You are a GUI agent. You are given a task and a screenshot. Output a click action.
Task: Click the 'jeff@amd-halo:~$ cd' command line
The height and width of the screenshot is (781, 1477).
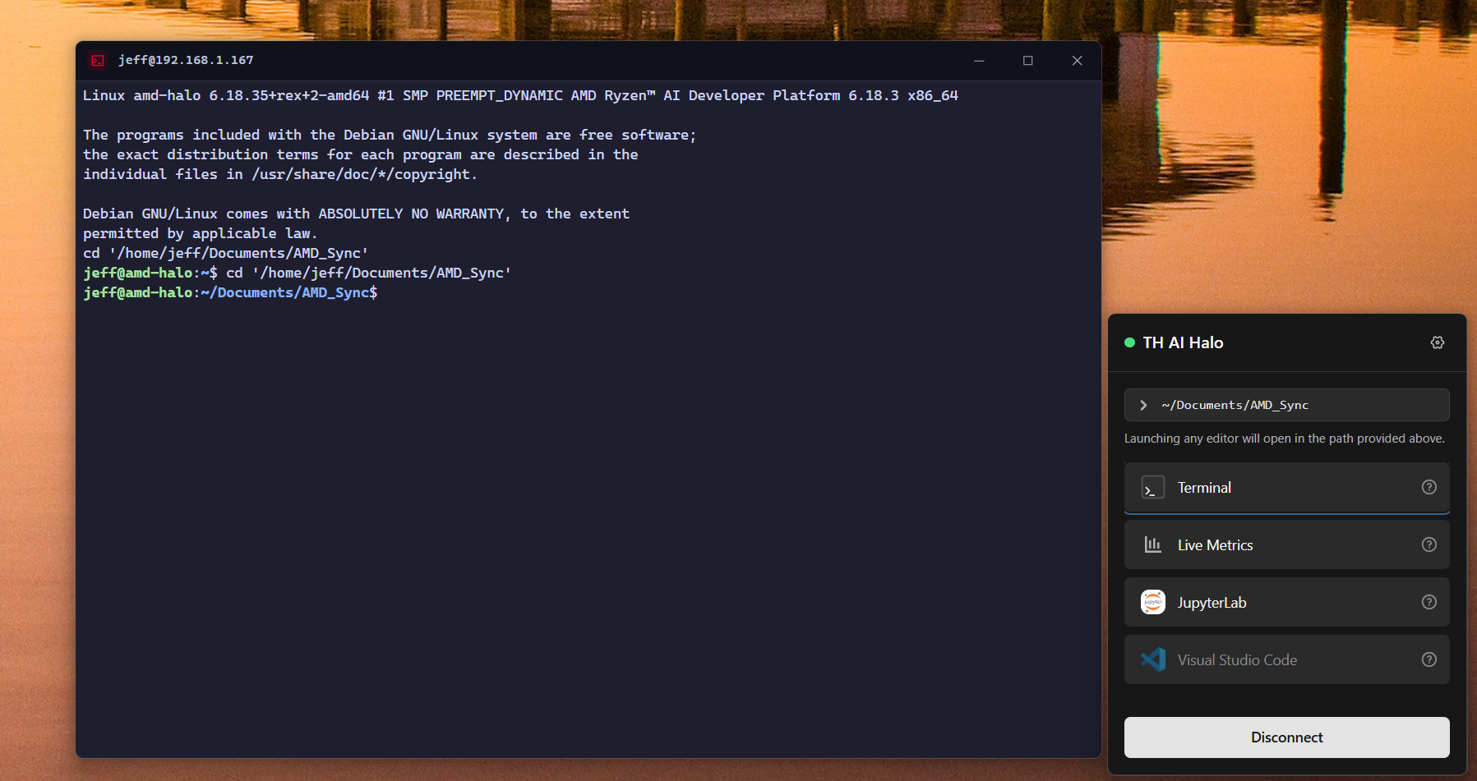(x=297, y=273)
